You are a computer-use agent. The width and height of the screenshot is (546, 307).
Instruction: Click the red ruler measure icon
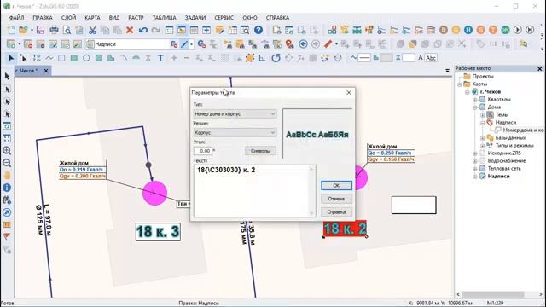(328, 44)
